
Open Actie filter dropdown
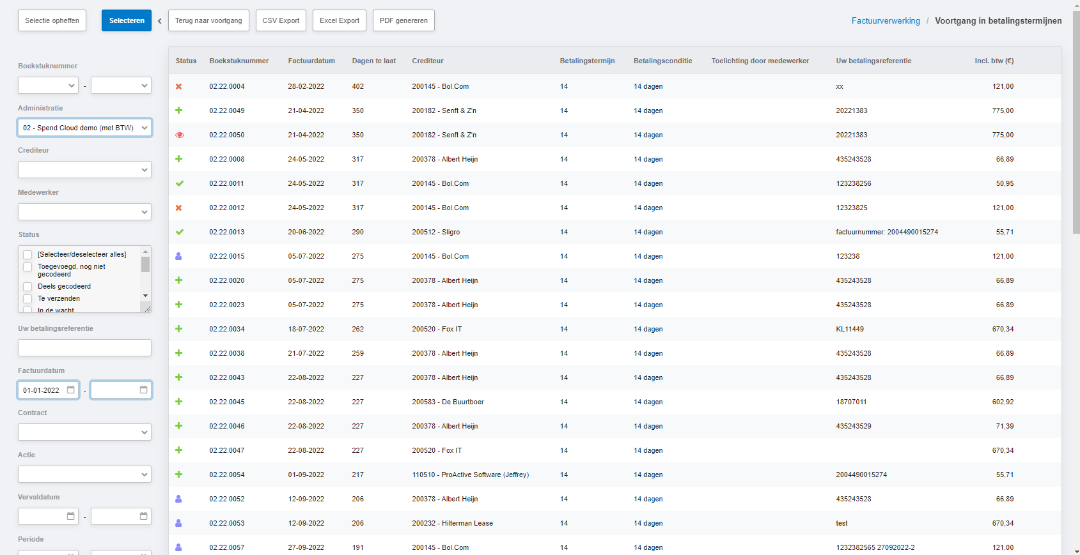pyautogui.click(x=84, y=475)
